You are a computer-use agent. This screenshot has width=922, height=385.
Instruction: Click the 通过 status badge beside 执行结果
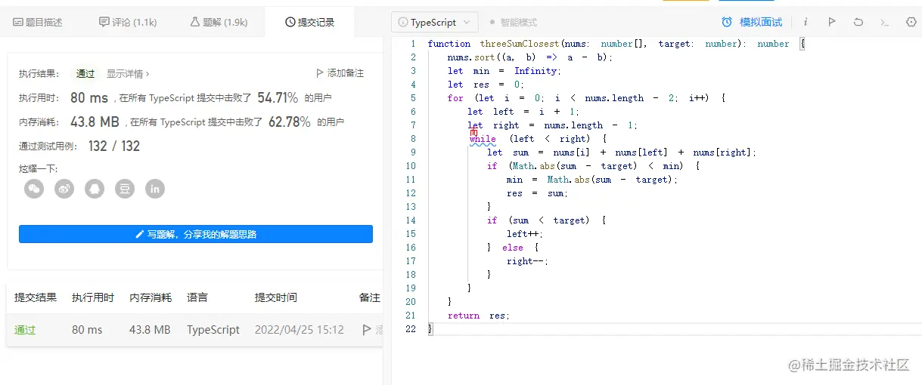pos(85,73)
